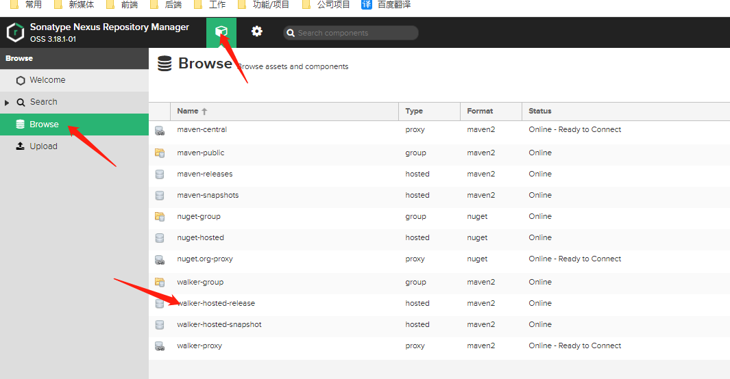Open the 前端 bookmark folder
This screenshot has height=379, width=730.
(x=122, y=5)
